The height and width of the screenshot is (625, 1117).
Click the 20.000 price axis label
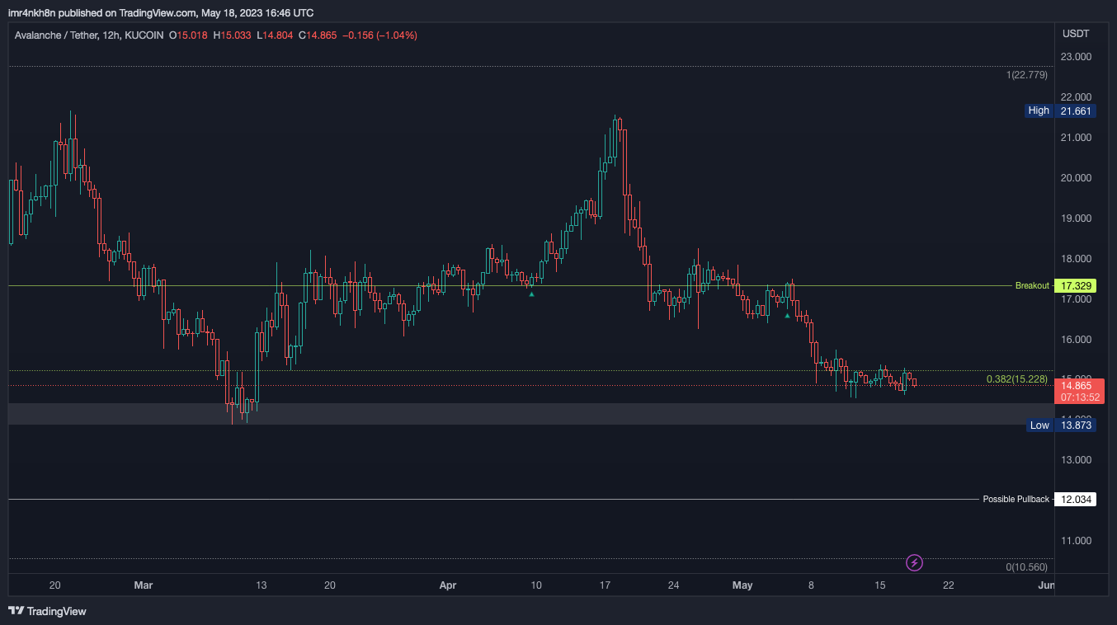pos(1077,178)
